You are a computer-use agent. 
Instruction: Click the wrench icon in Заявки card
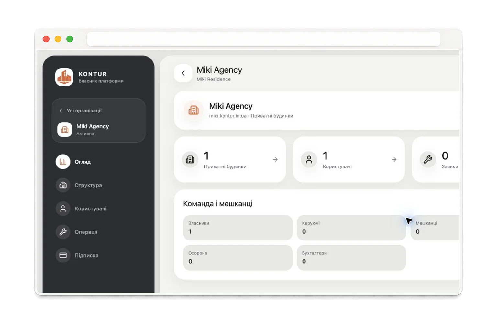point(428,159)
